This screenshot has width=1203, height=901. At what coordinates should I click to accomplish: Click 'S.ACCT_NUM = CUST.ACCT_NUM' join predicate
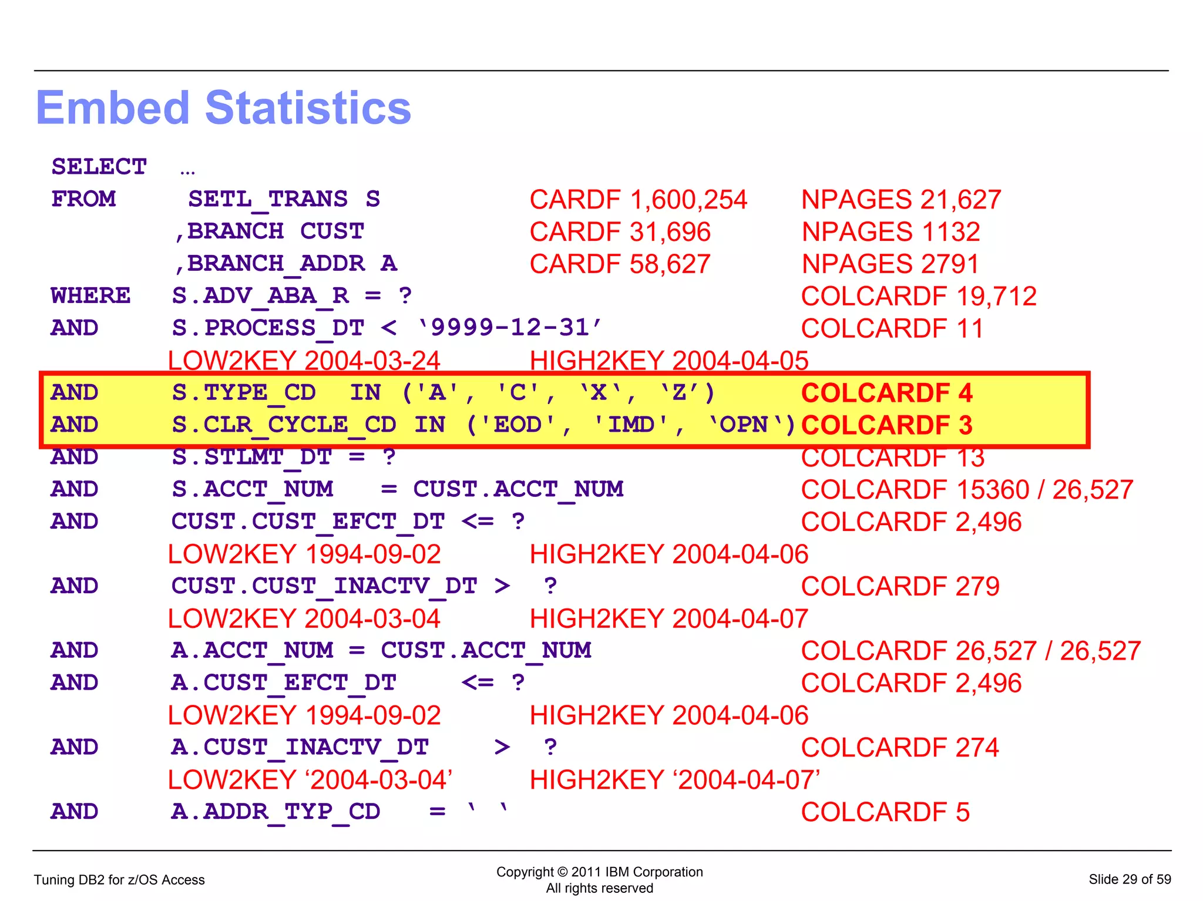[398, 490]
